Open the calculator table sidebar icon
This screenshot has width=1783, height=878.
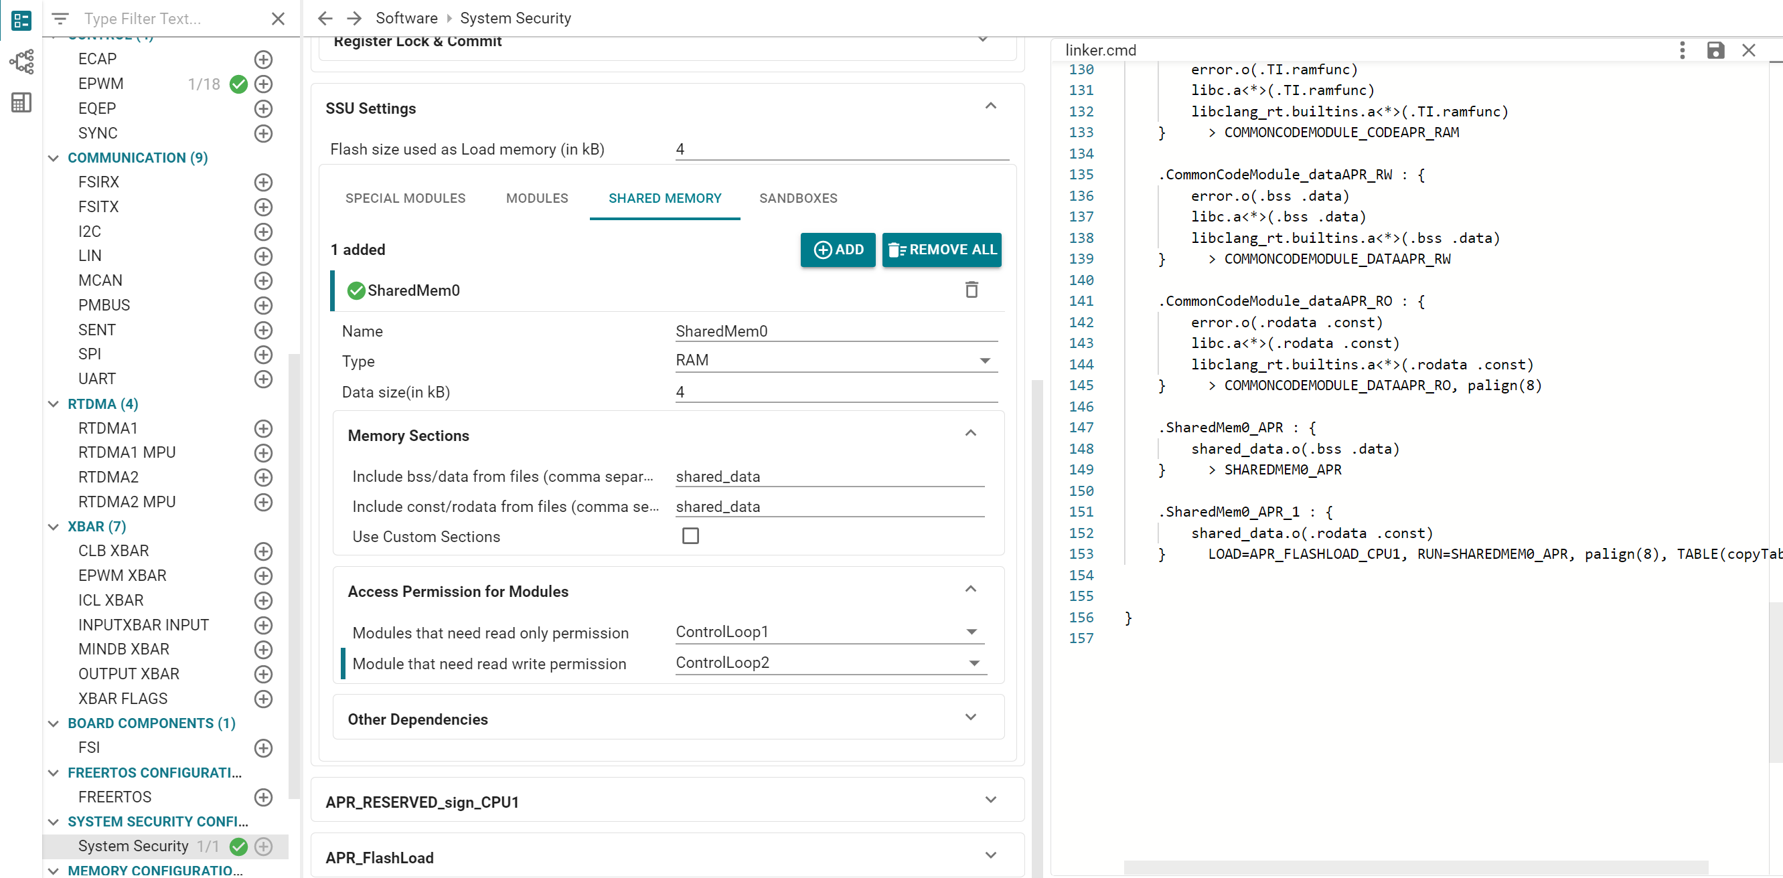coord(21,103)
